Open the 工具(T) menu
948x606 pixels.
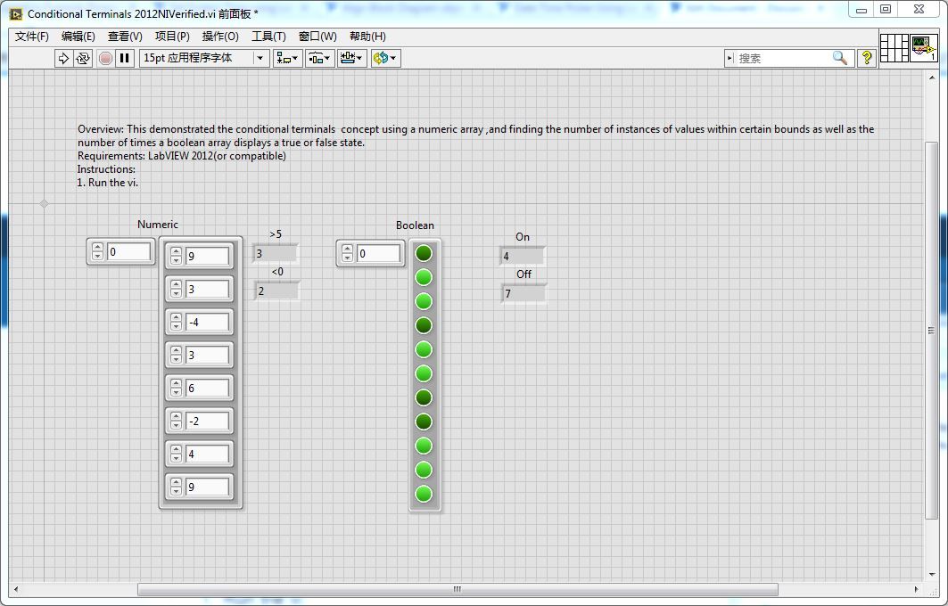[268, 37]
